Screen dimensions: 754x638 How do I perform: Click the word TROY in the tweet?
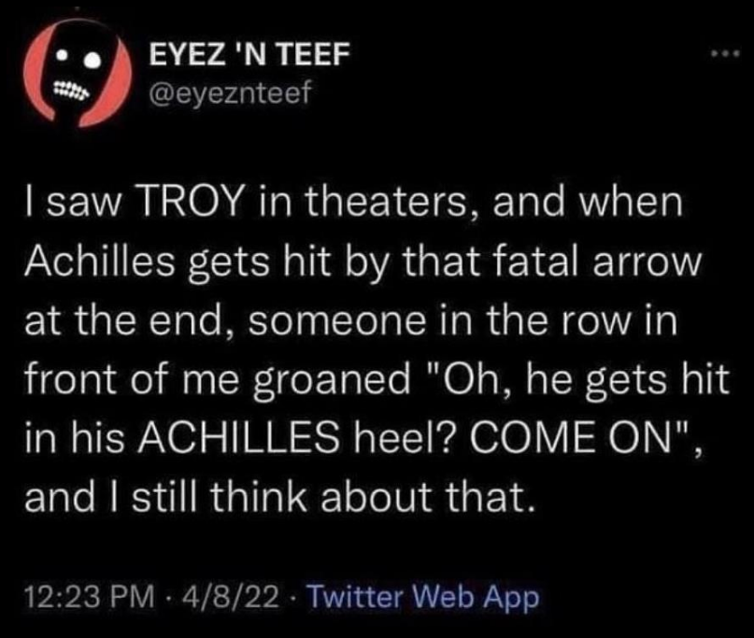pyautogui.click(x=190, y=202)
